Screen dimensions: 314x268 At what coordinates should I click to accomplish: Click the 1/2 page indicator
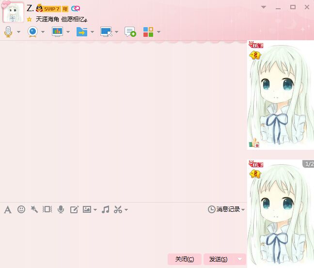click(x=309, y=164)
